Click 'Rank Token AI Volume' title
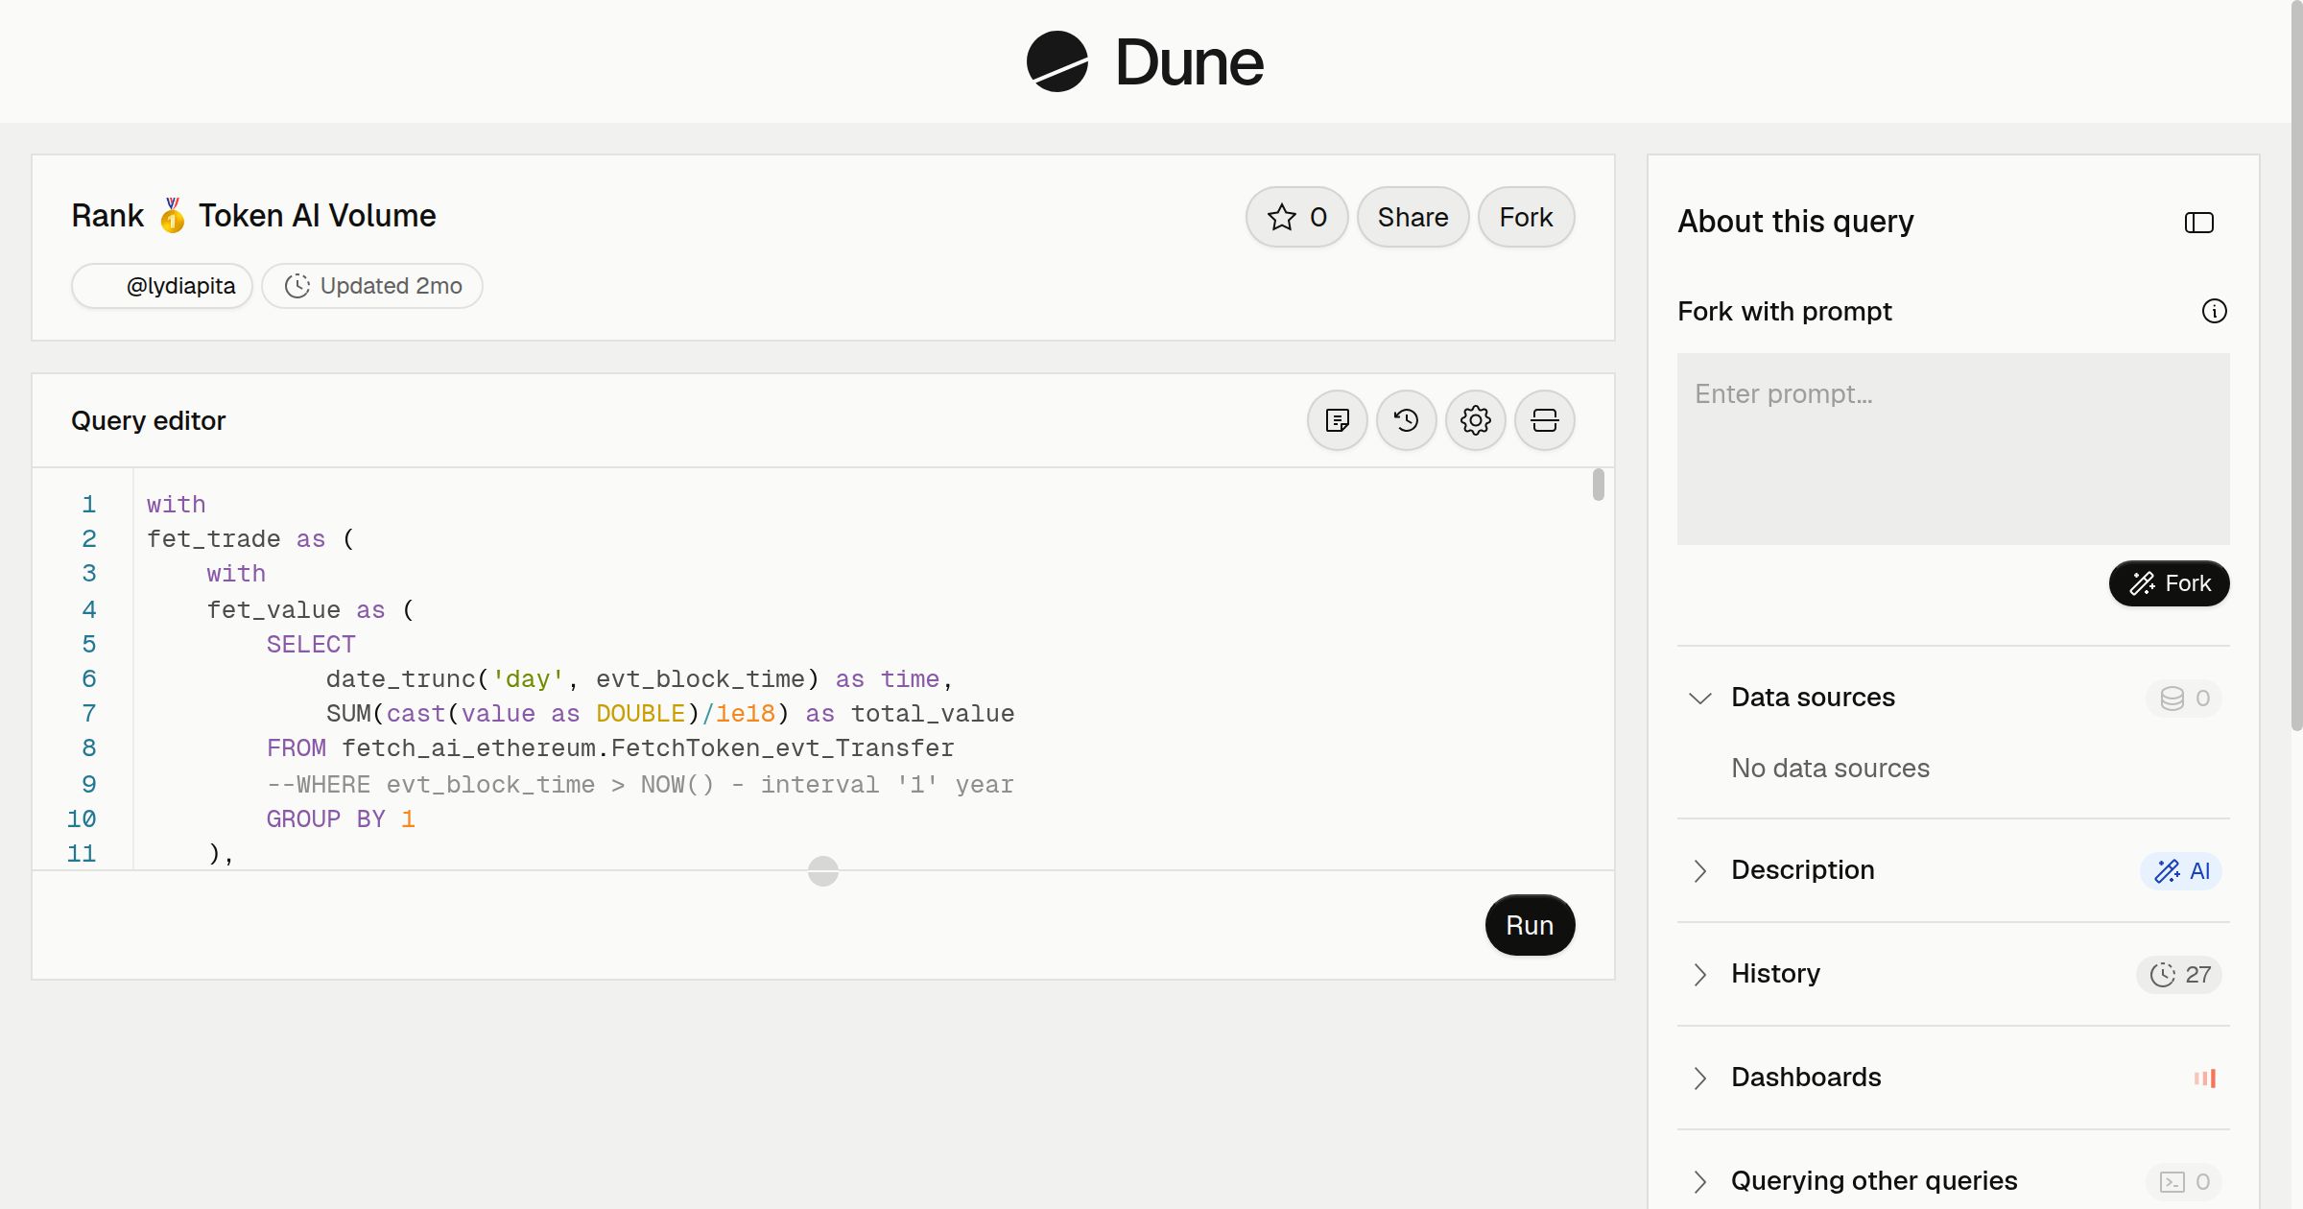This screenshot has height=1209, width=2303. pyautogui.click(x=253, y=216)
